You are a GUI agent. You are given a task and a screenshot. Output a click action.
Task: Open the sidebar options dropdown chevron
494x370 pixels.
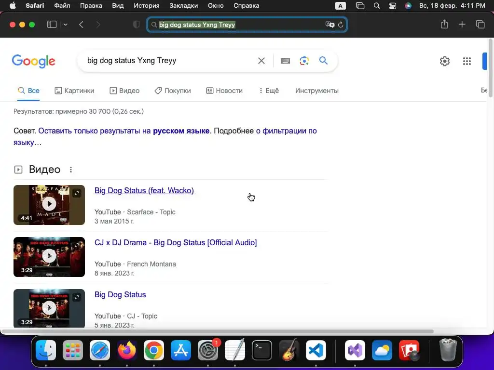point(65,25)
